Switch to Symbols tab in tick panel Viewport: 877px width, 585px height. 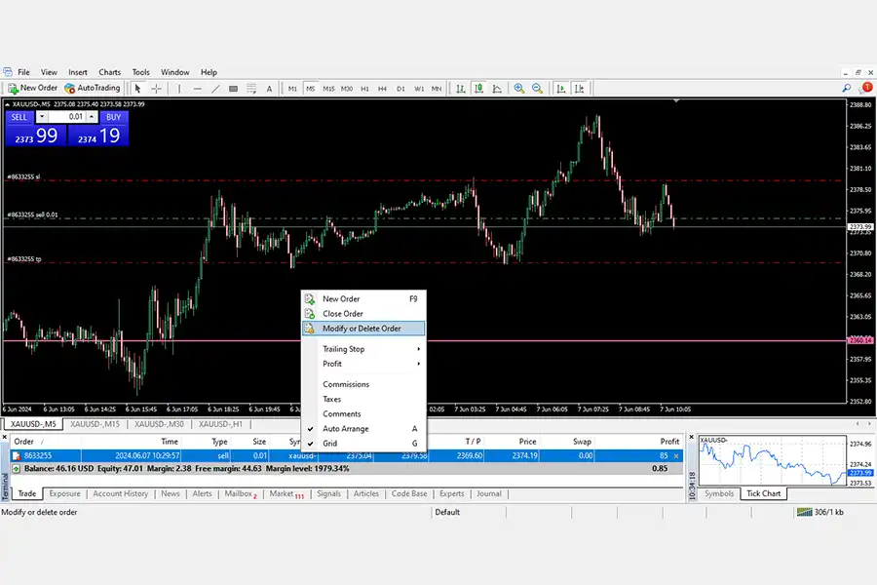tap(719, 493)
